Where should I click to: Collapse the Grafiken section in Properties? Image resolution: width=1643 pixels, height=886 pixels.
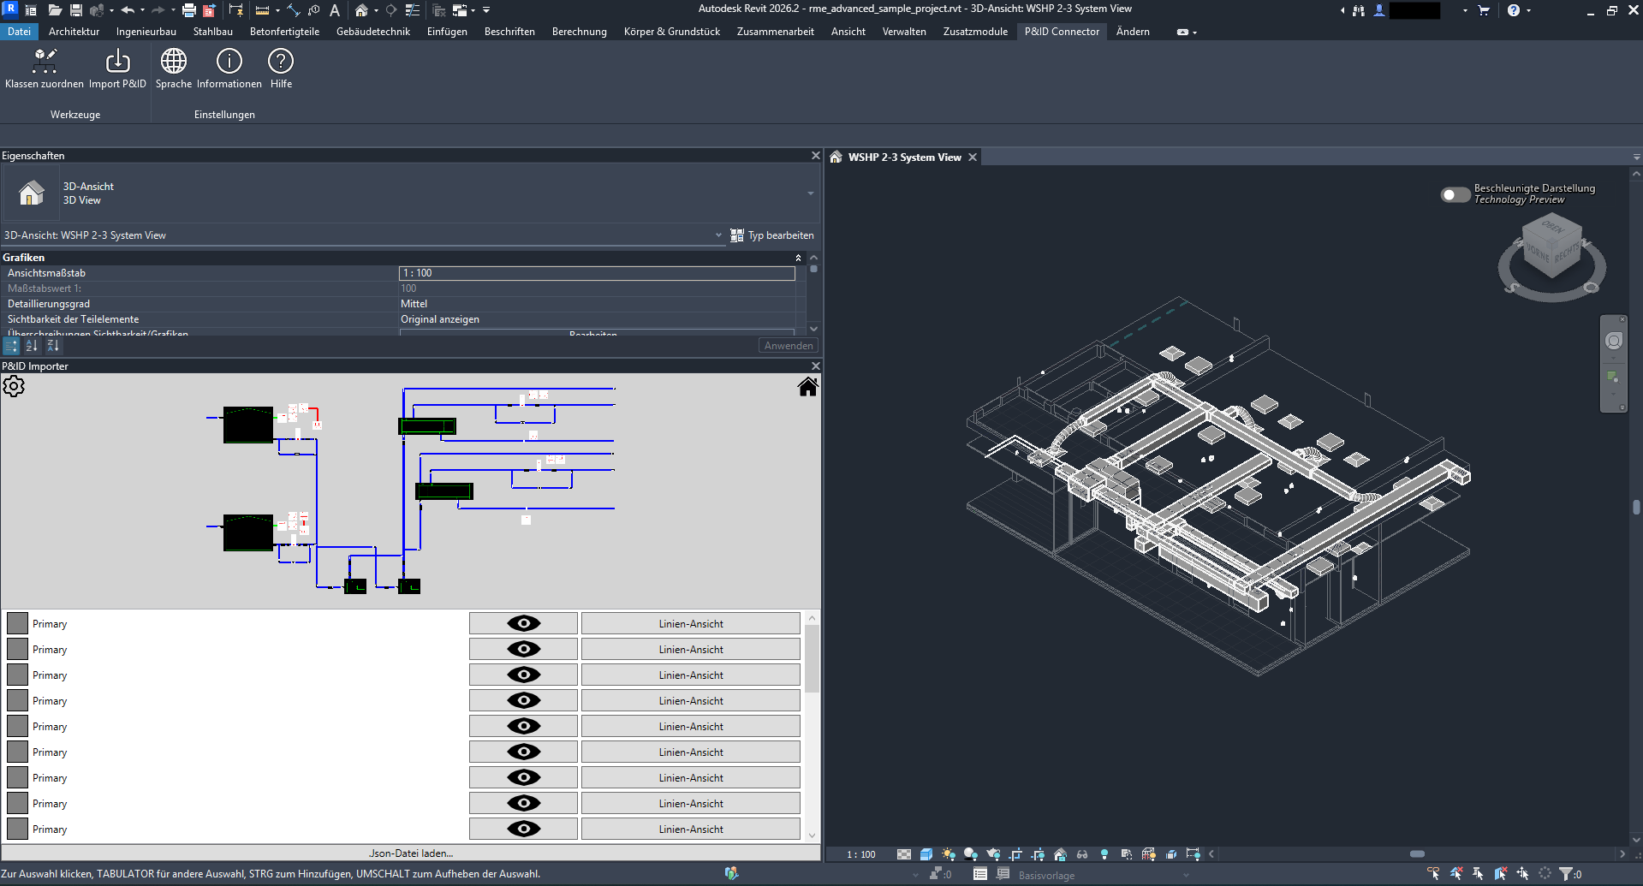797,257
